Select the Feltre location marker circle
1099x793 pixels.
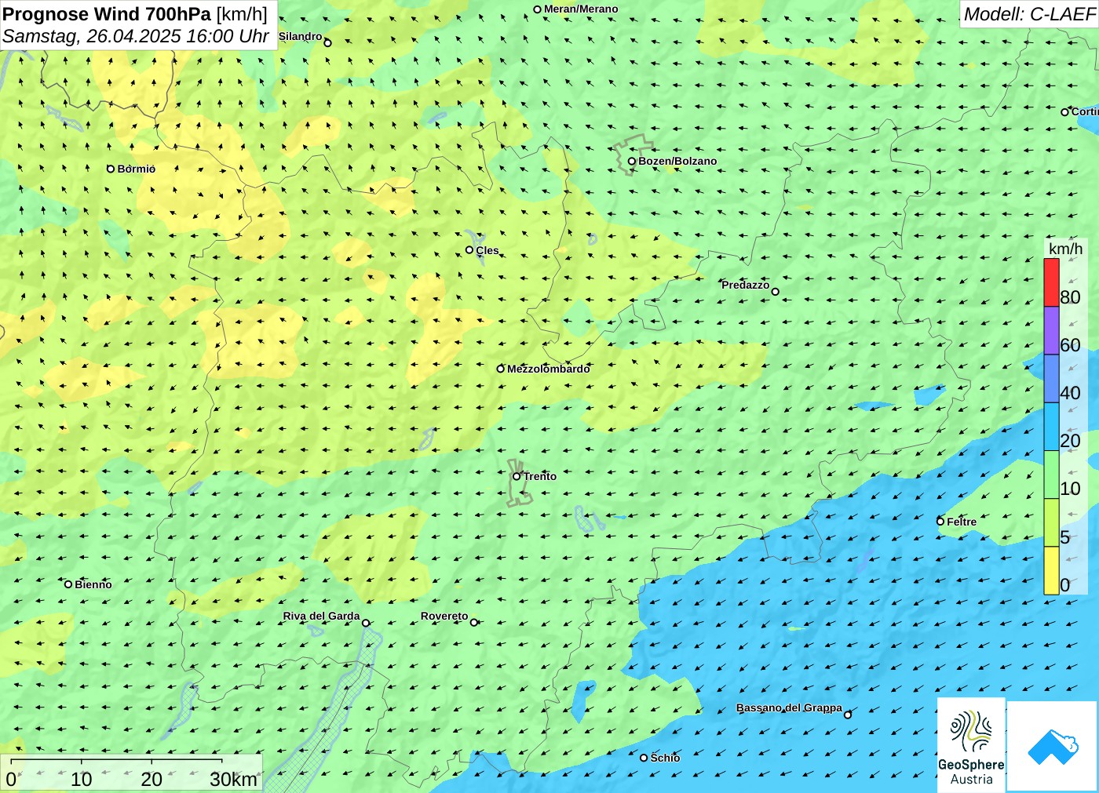tap(940, 522)
